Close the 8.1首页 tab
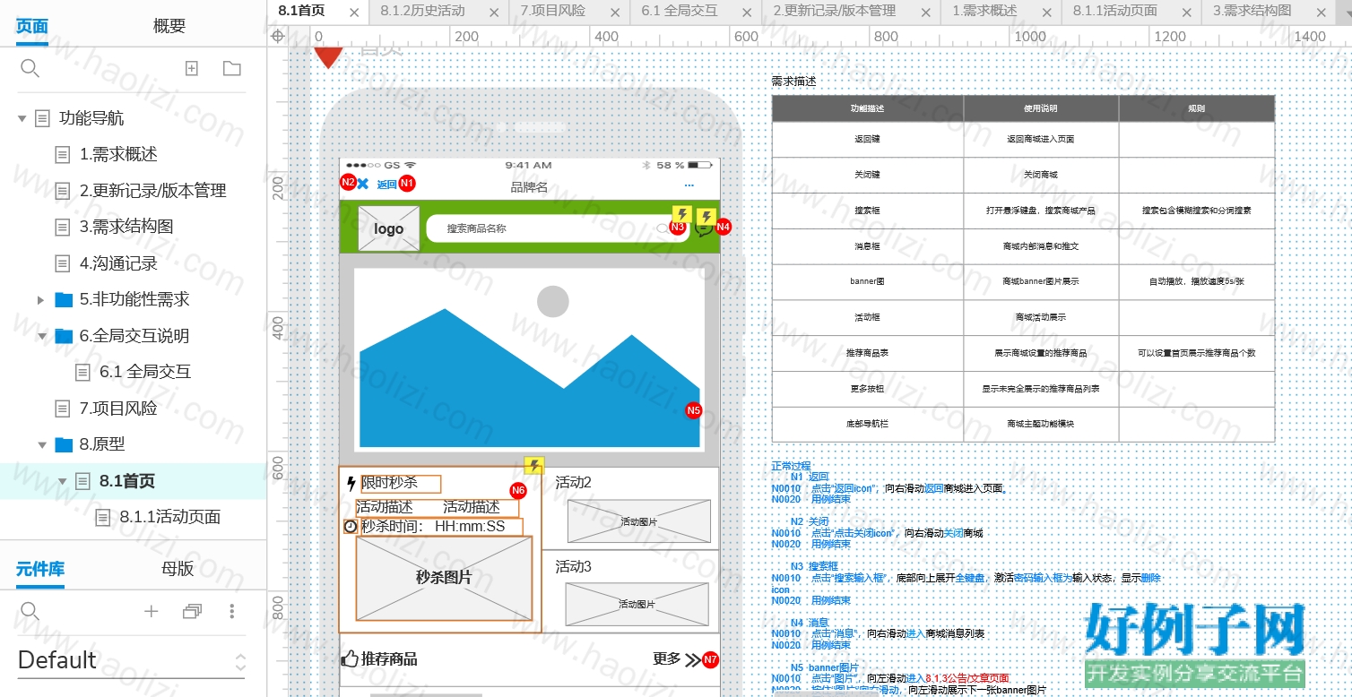The image size is (1352, 697). [354, 13]
